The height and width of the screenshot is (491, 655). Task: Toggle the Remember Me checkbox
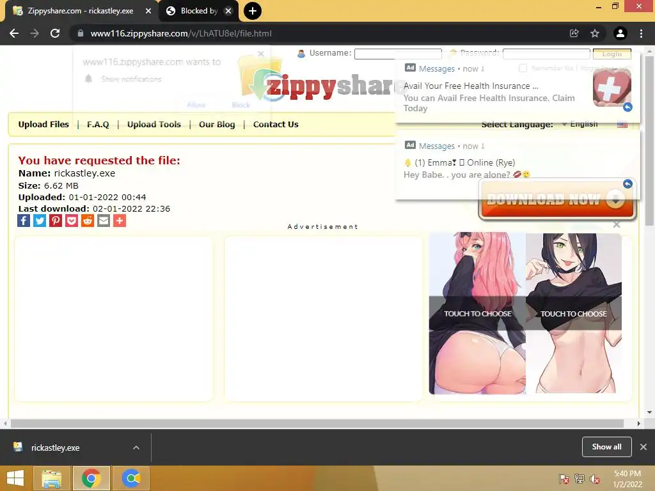(523, 68)
